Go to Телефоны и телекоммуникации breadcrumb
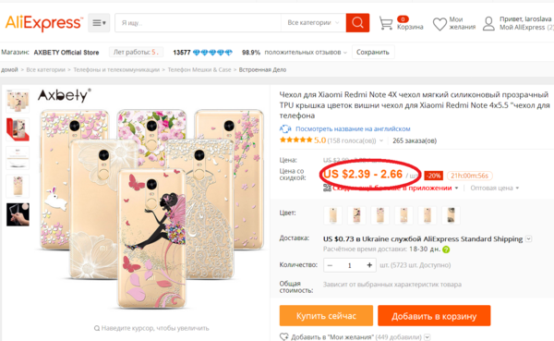This screenshot has width=554, height=341. [x=116, y=69]
